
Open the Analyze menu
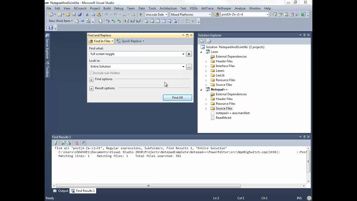point(240,8)
